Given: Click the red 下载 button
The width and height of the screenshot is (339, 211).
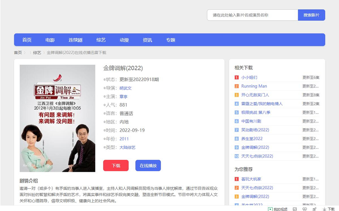Looking at the screenshot, I should [116, 166].
